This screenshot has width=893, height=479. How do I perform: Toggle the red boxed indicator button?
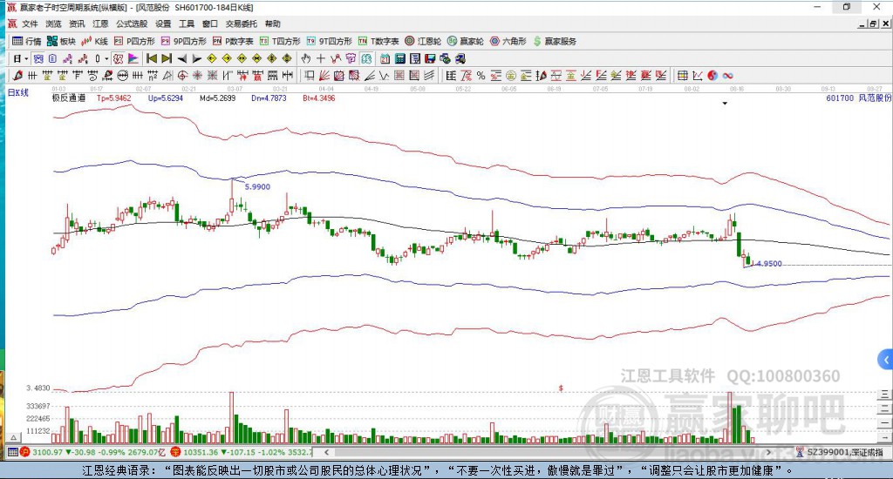click(118, 58)
